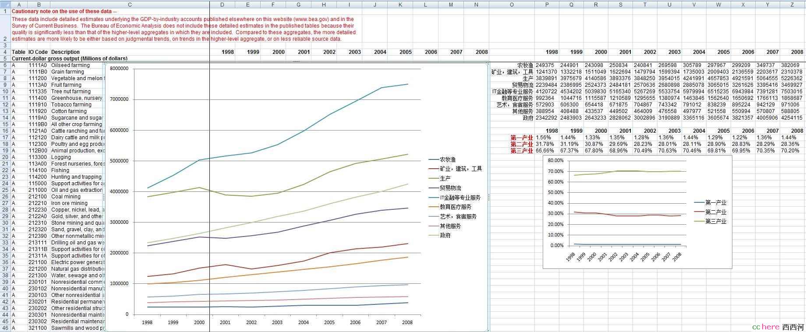This screenshot has height=332, width=806.
Task: Select the 'Iron ore mining' cell
Action: (x=69, y=203)
